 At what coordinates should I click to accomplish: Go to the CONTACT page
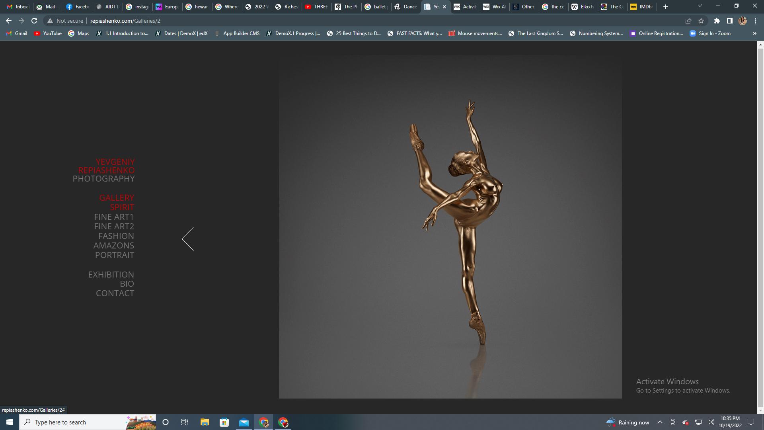115,293
